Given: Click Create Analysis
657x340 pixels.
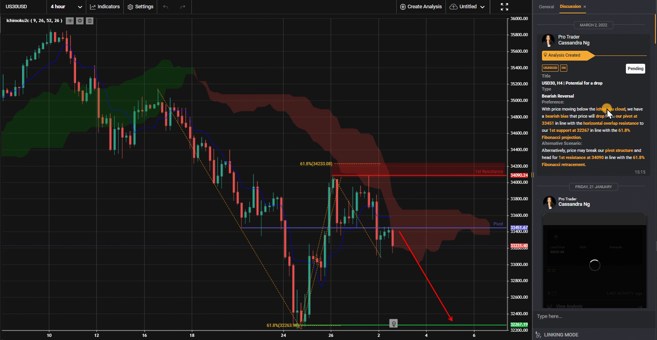Looking at the screenshot, I should (421, 7).
